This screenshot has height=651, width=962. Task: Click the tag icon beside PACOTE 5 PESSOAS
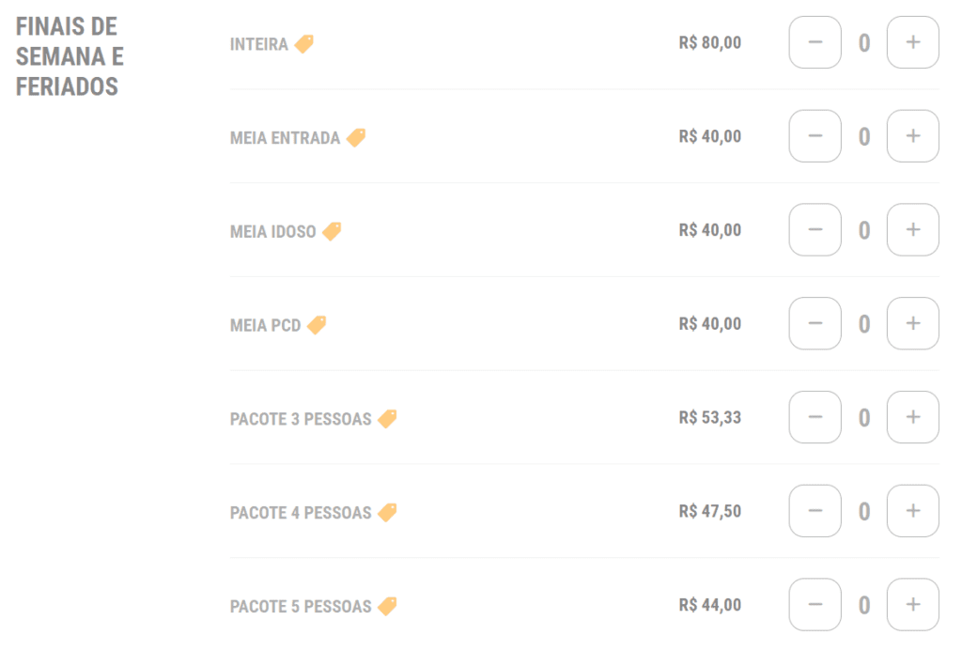pos(387,606)
